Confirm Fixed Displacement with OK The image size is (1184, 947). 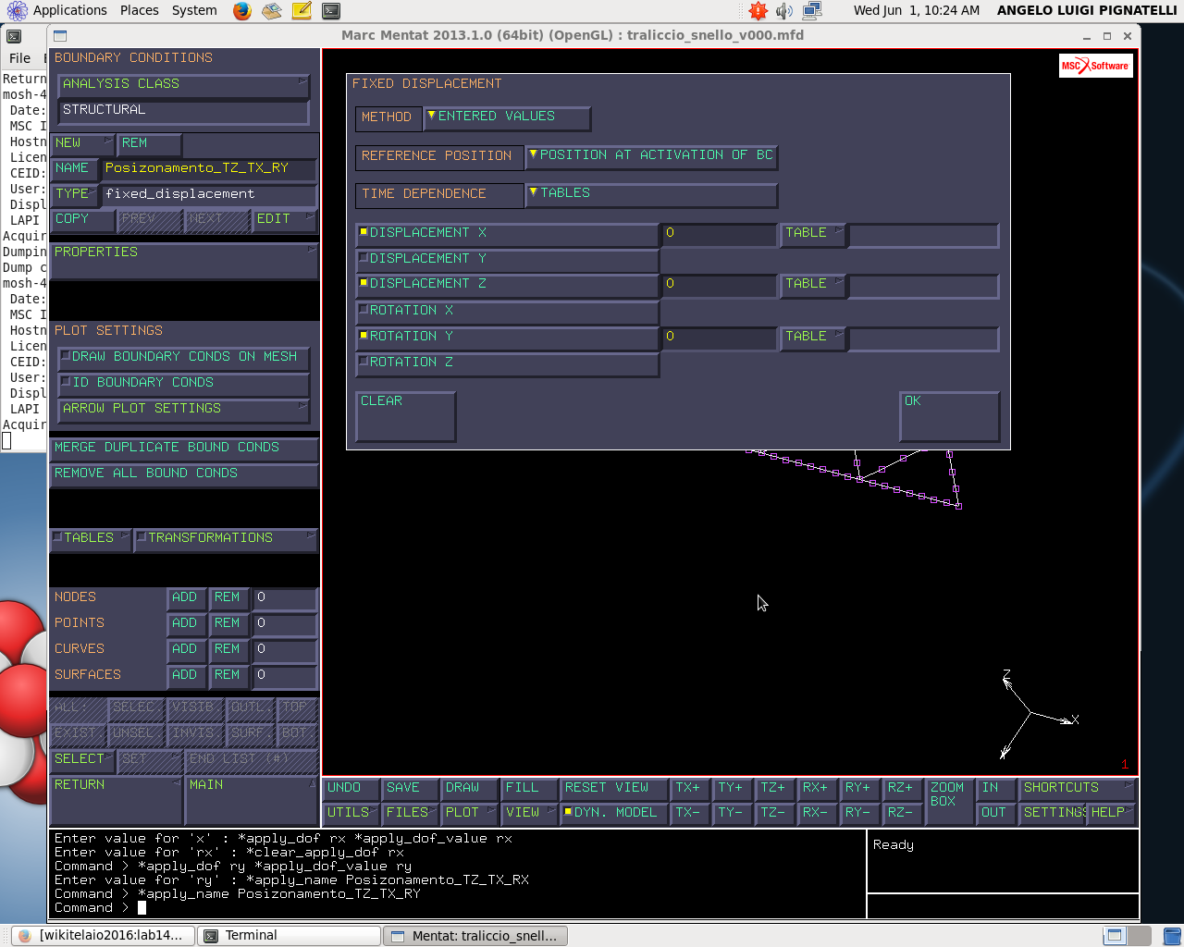pyautogui.click(x=949, y=415)
